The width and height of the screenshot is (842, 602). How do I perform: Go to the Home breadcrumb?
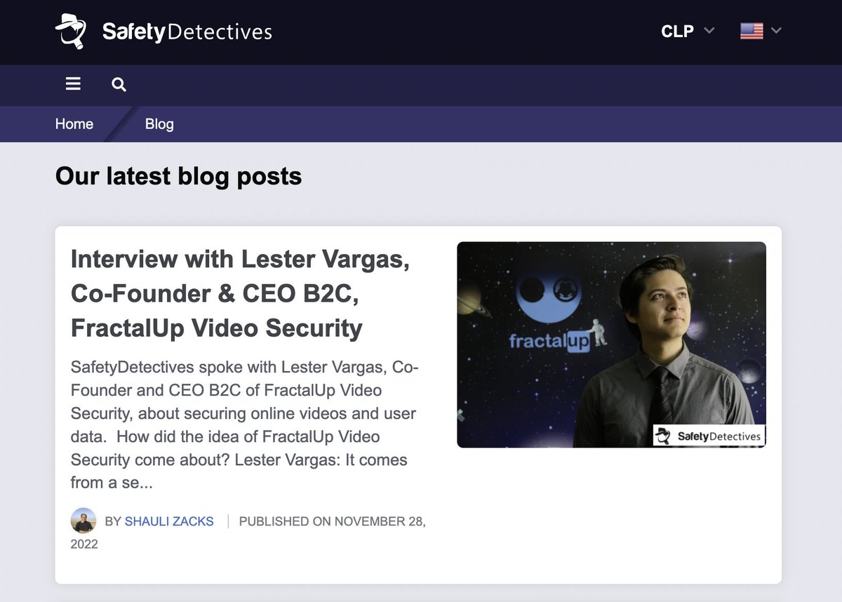74,124
